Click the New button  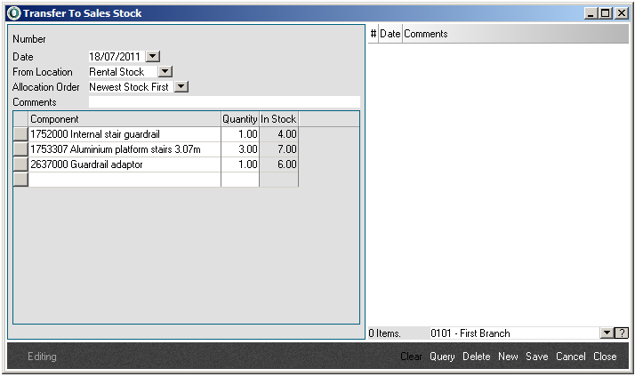click(x=508, y=357)
